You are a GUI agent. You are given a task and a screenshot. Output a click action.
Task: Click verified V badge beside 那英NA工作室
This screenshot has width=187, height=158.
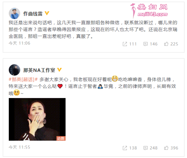click(x=60, y=70)
